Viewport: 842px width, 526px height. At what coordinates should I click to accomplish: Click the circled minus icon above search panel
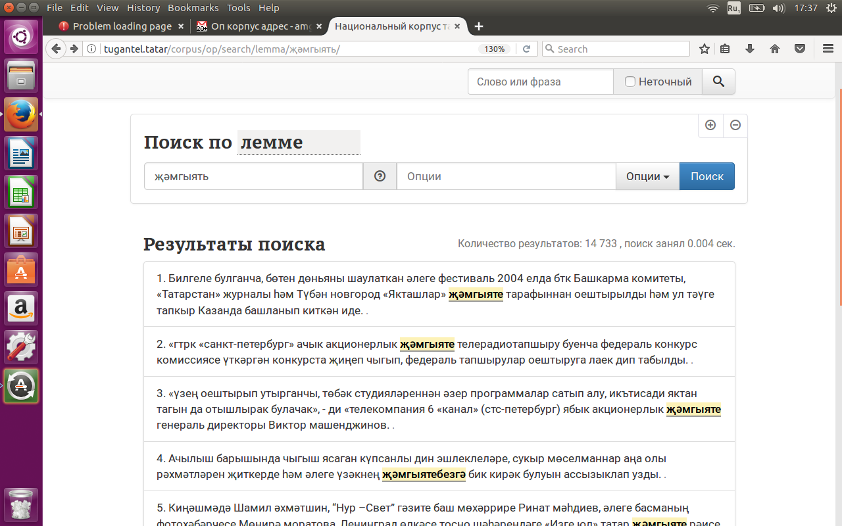[735, 125]
